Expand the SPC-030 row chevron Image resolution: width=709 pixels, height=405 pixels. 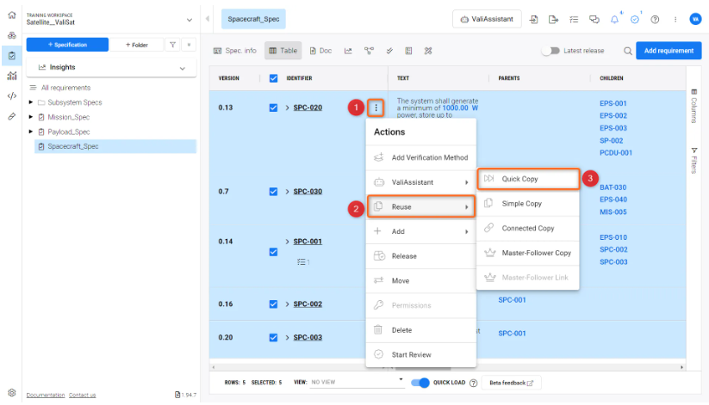287,192
